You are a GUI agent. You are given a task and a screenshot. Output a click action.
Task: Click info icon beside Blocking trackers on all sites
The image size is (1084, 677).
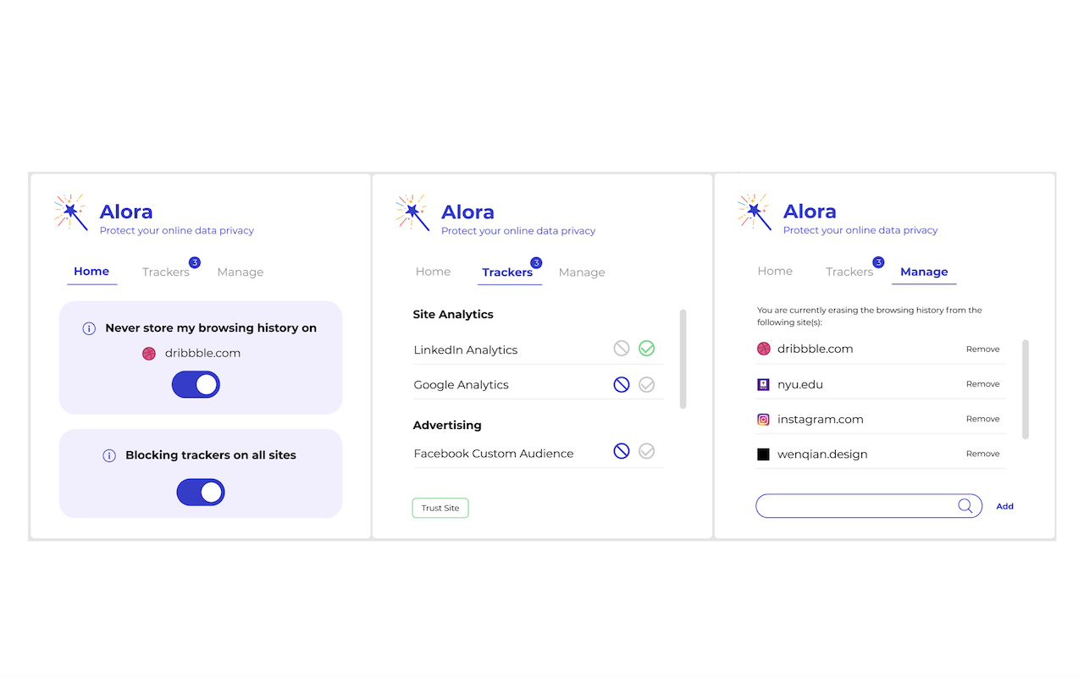click(x=109, y=455)
